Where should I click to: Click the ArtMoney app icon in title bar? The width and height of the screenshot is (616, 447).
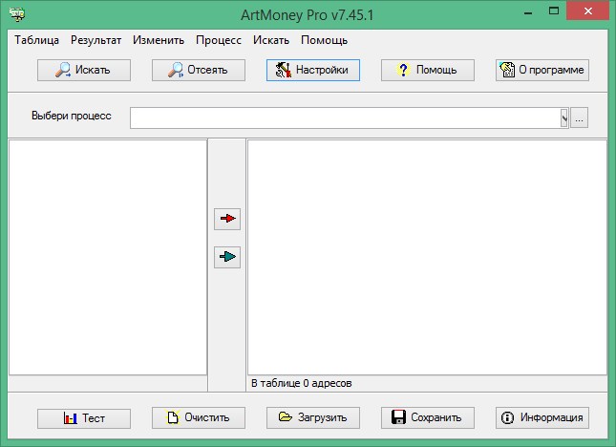pyautogui.click(x=17, y=14)
